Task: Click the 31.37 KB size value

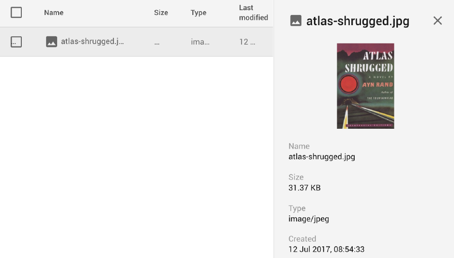Action: tap(304, 188)
